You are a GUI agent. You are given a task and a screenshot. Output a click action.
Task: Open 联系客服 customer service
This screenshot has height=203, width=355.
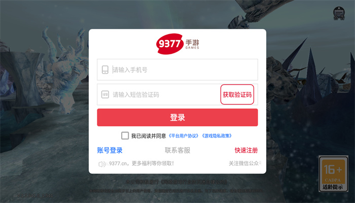pyautogui.click(x=177, y=150)
